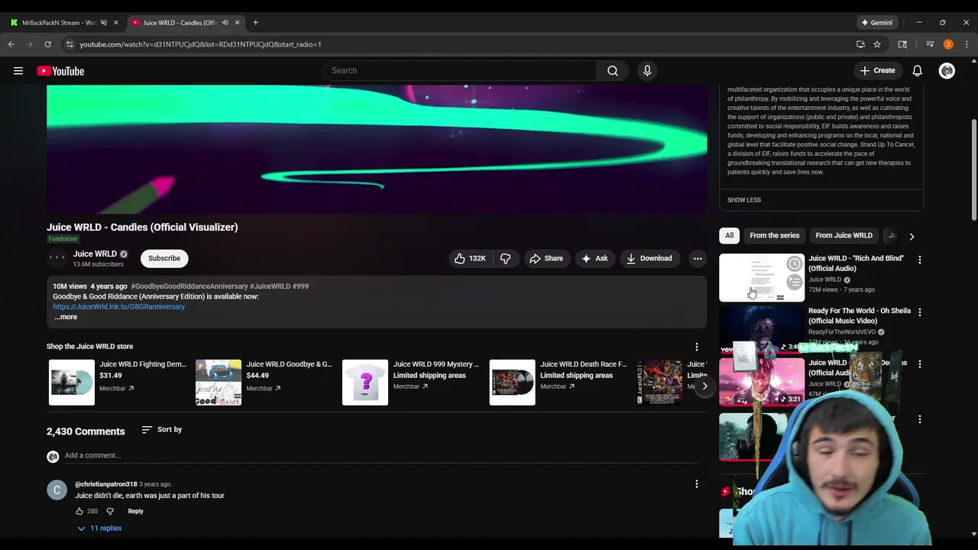Viewport: 978px width, 550px height.
Task: Go to the YouTube home logo
Action: point(60,71)
